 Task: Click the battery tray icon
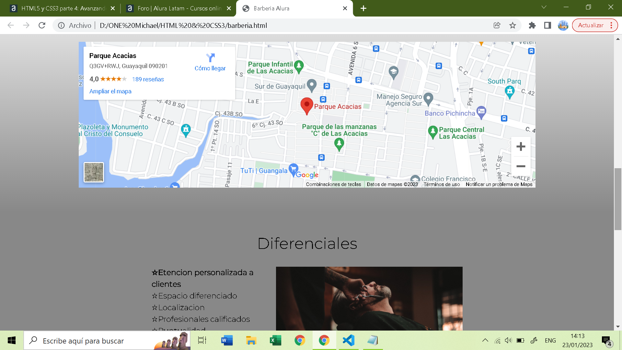520,340
